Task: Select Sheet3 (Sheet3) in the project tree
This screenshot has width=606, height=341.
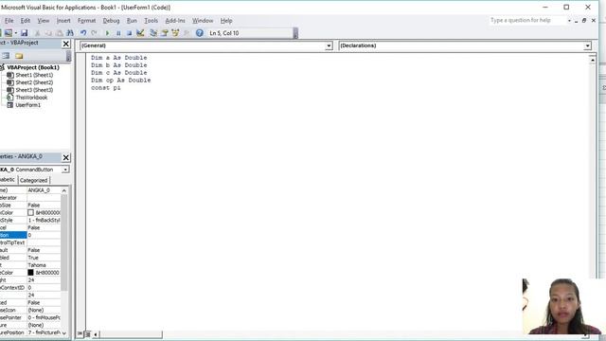Action: point(34,90)
